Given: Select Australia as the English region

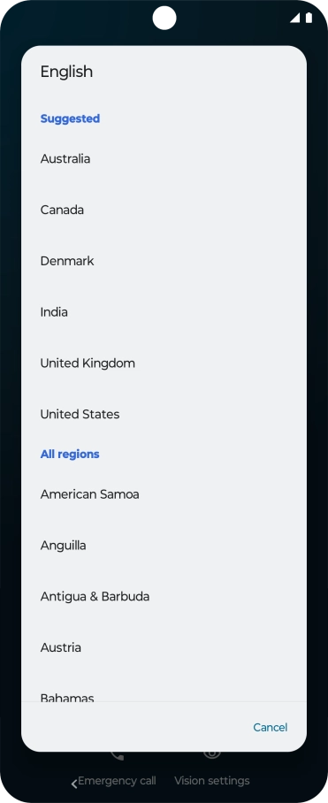Looking at the screenshot, I should 164,159.
